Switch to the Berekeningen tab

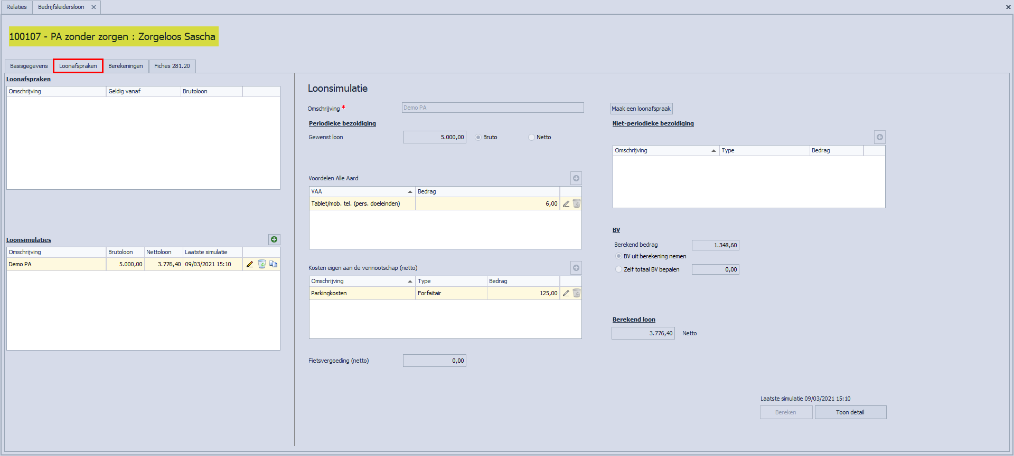coord(126,66)
